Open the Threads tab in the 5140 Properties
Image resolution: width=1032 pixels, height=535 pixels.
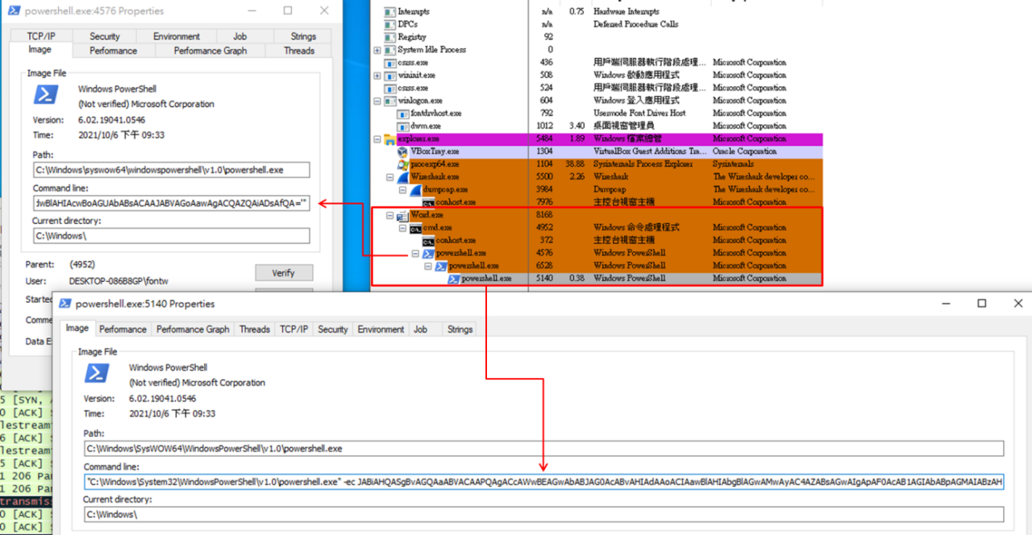pos(254,329)
